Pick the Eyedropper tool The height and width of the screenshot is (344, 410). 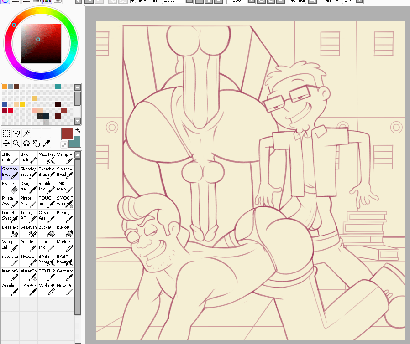[46, 143]
